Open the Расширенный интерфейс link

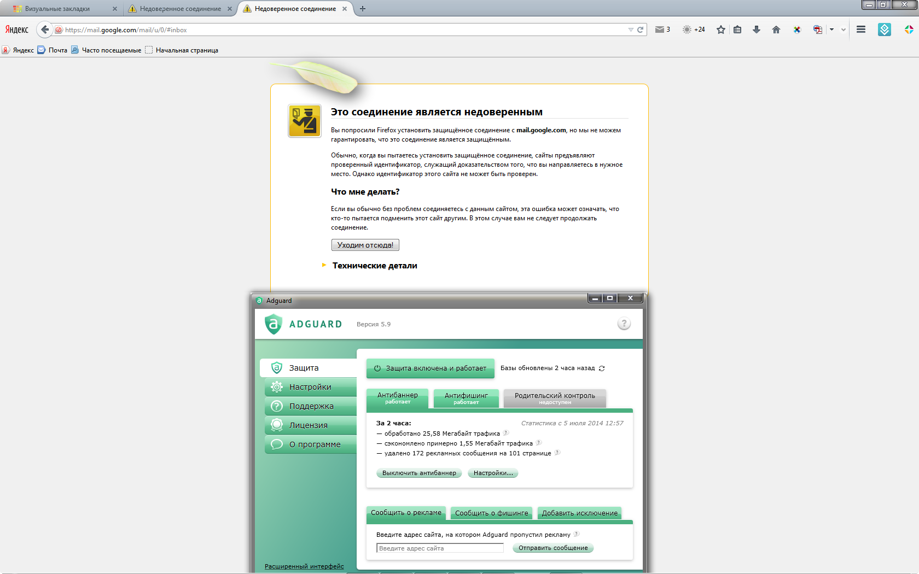coord(304,566)
